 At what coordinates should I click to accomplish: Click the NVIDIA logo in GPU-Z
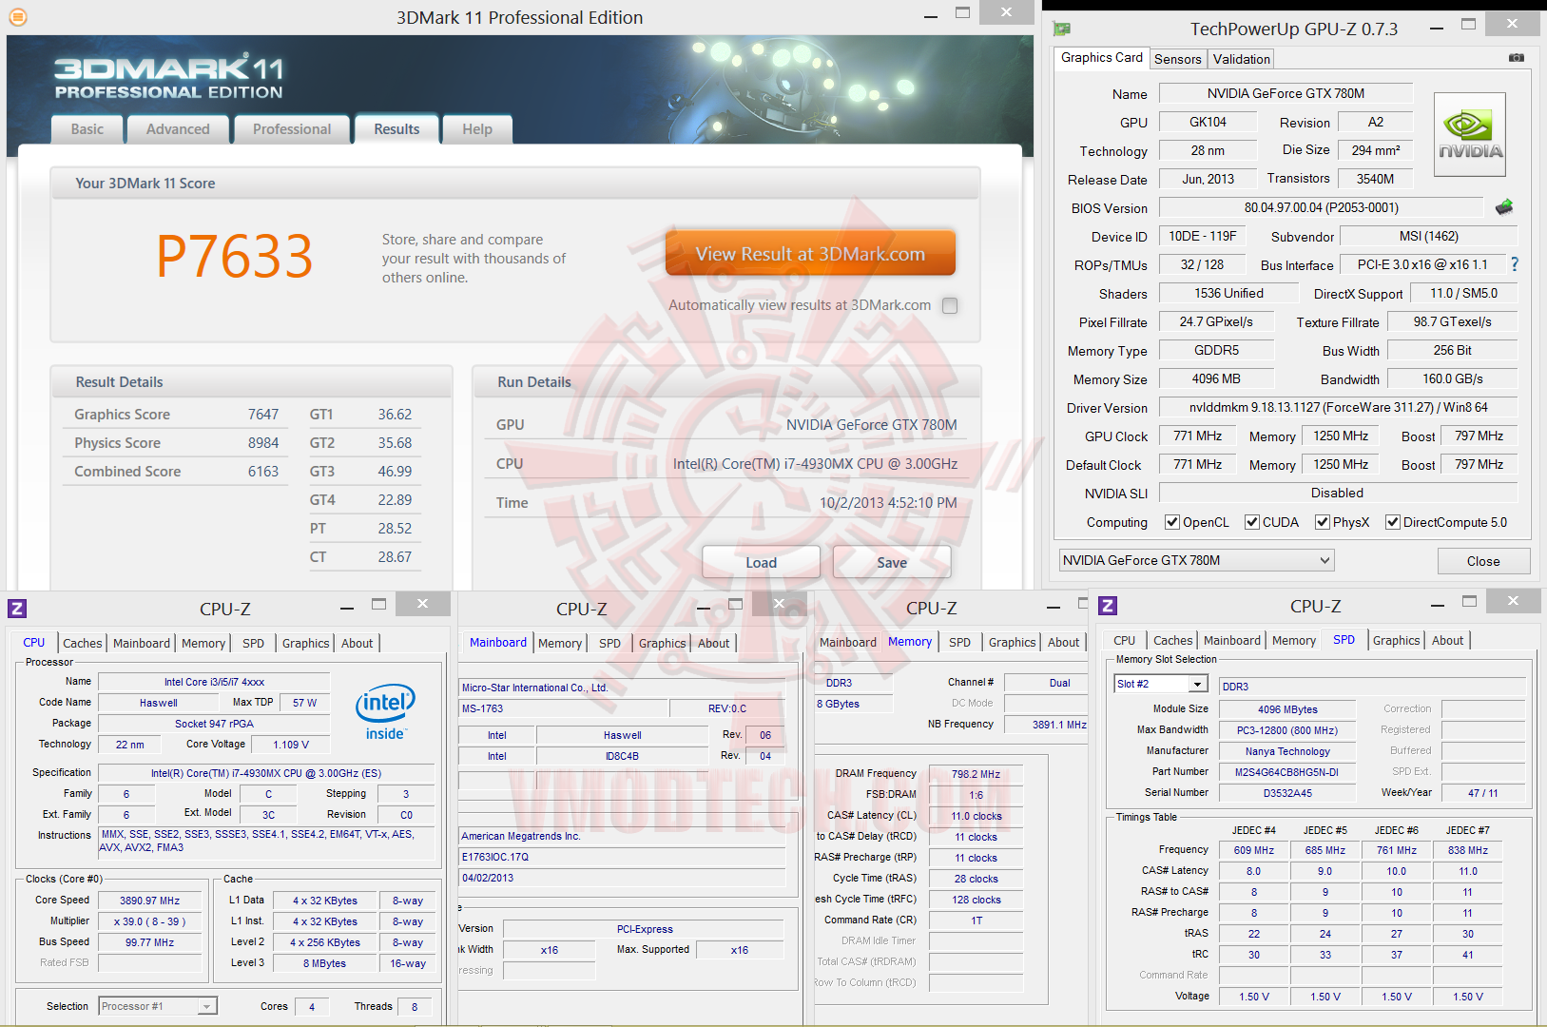tap(1470, 134)
